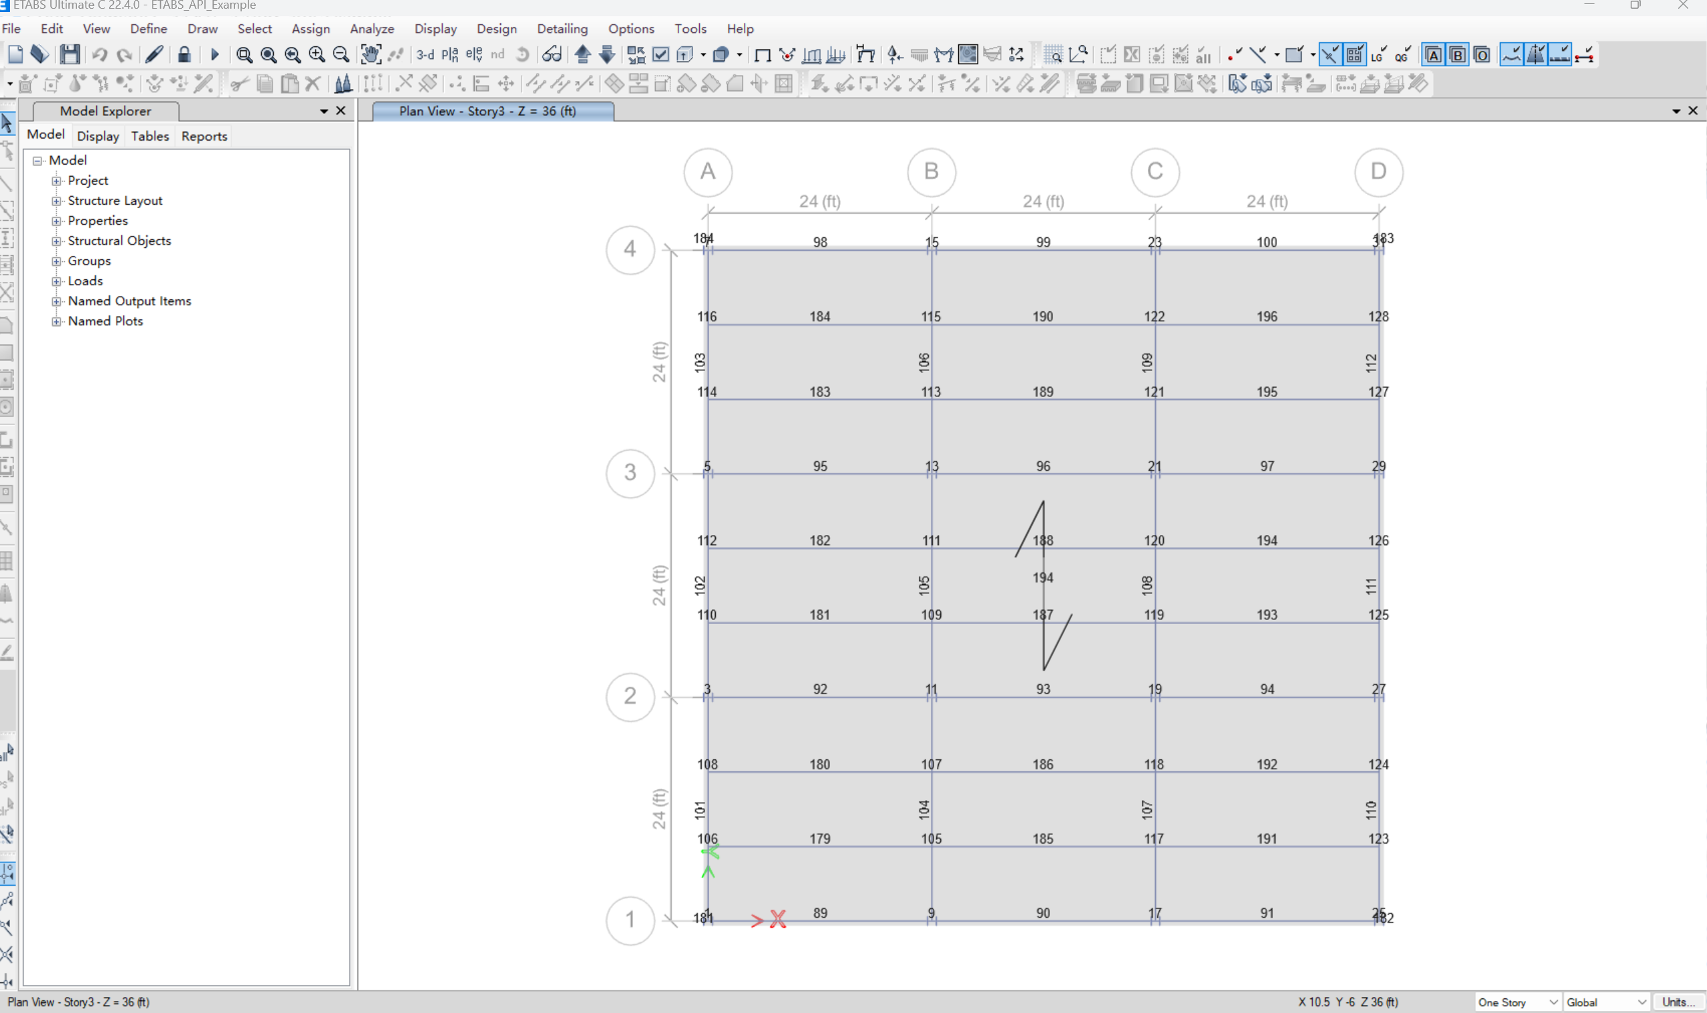Click the Zoom In plus magnifier icon
Image resolution: width=1707 pixels, height=1013 pixels.
click(x=317, y=55)
